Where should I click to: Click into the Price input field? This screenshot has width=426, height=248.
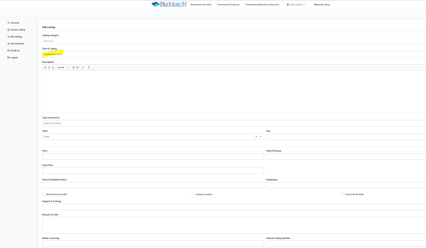click(153, 156)
